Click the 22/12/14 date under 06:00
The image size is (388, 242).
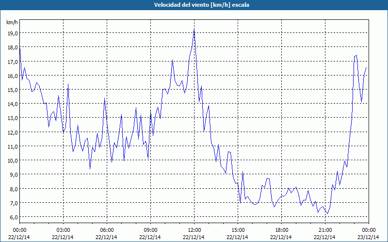click(106, 237)
